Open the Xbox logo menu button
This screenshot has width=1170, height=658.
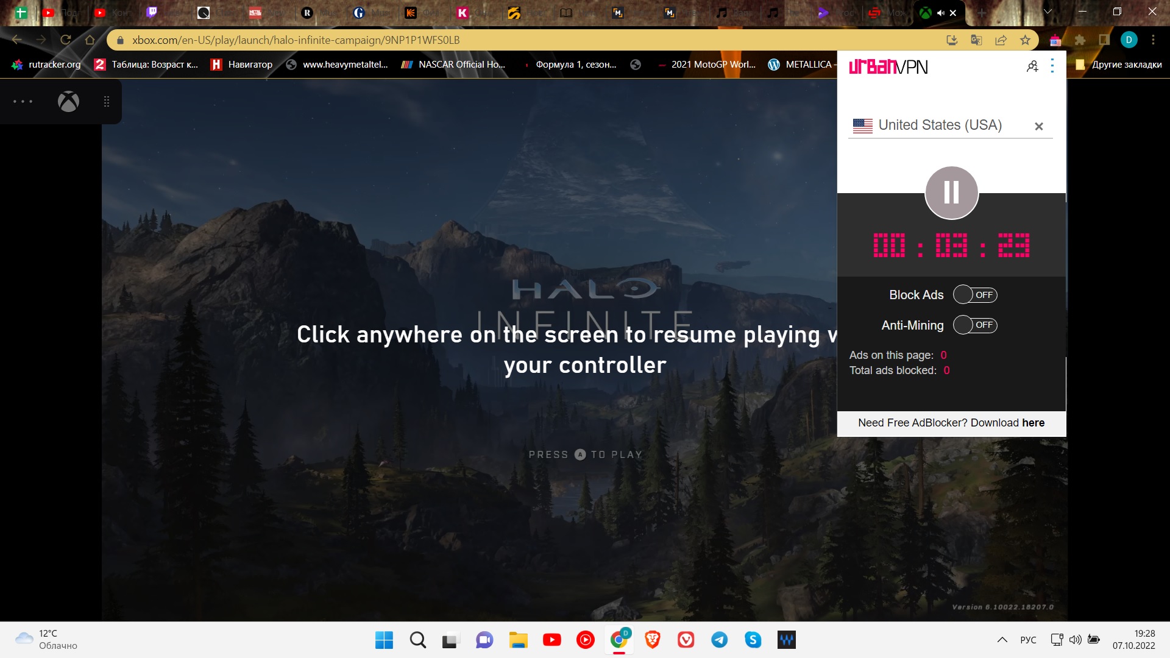(68, 101)
